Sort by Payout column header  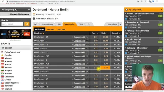[x=116, y=33]
